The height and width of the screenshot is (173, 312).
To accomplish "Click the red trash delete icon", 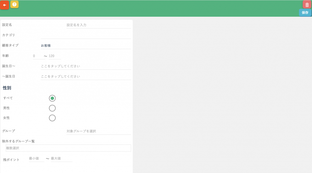I will pyautogui.click(x=307, y=5).
